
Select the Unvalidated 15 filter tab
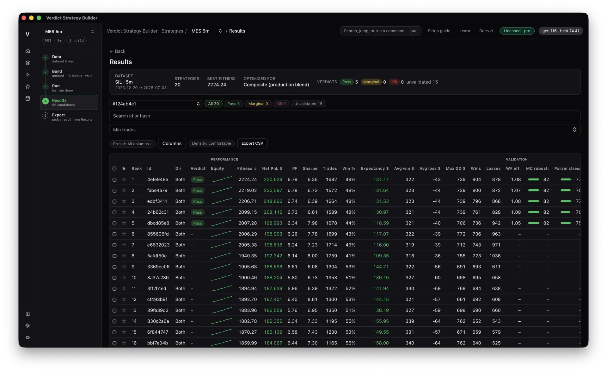[308, 104]
